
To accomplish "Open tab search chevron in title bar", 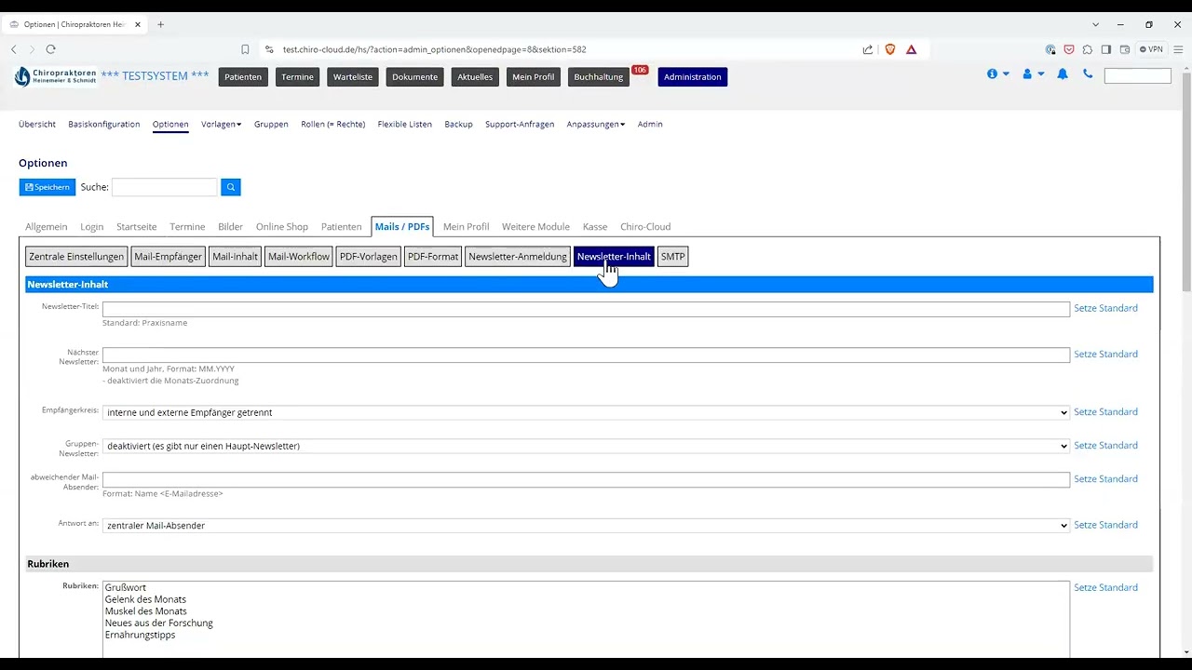I will (1096, 24).
